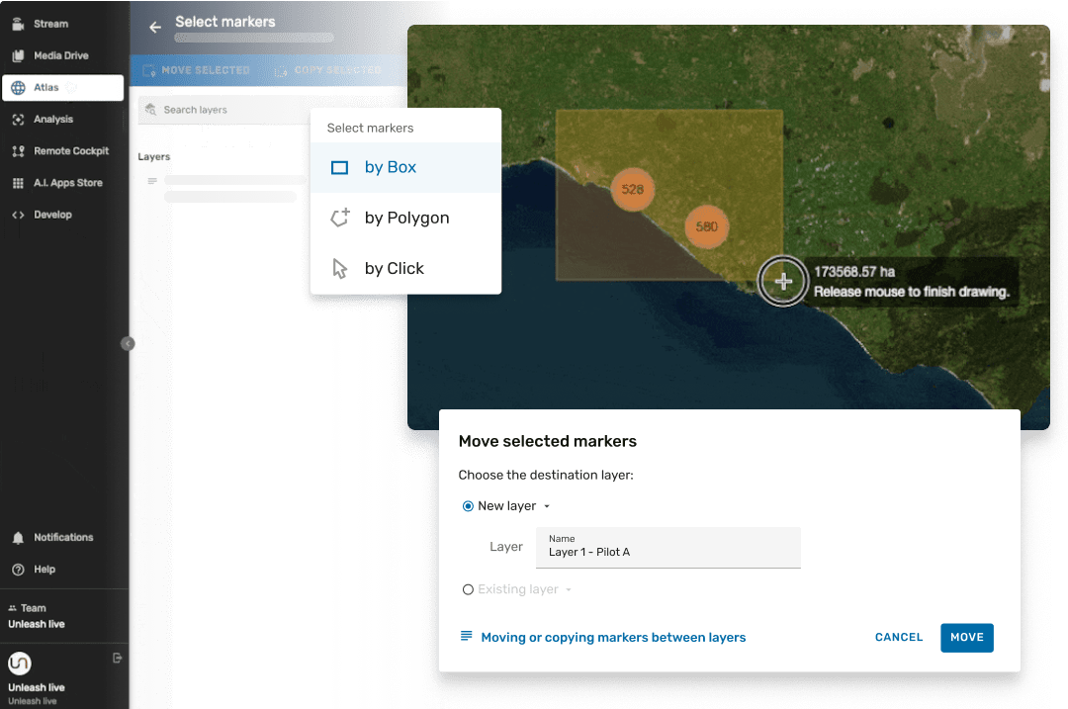Select the 'by Click' cursor icon

pos(339,268)
